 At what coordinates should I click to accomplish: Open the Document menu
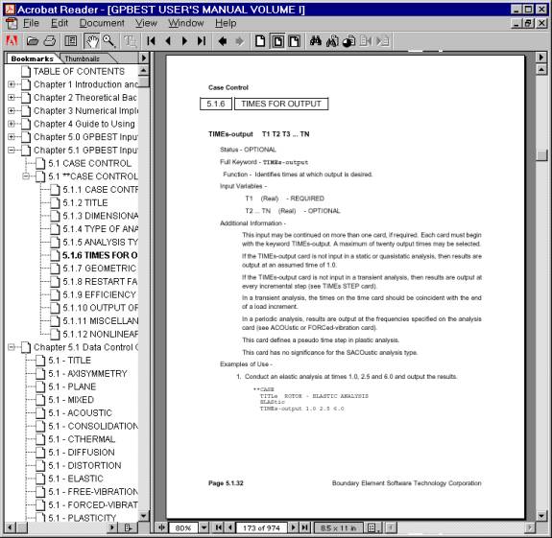click(x=102, y=23)
